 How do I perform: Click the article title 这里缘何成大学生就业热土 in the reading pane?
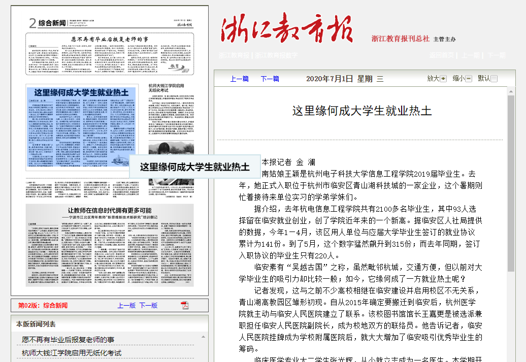[362, 111]
